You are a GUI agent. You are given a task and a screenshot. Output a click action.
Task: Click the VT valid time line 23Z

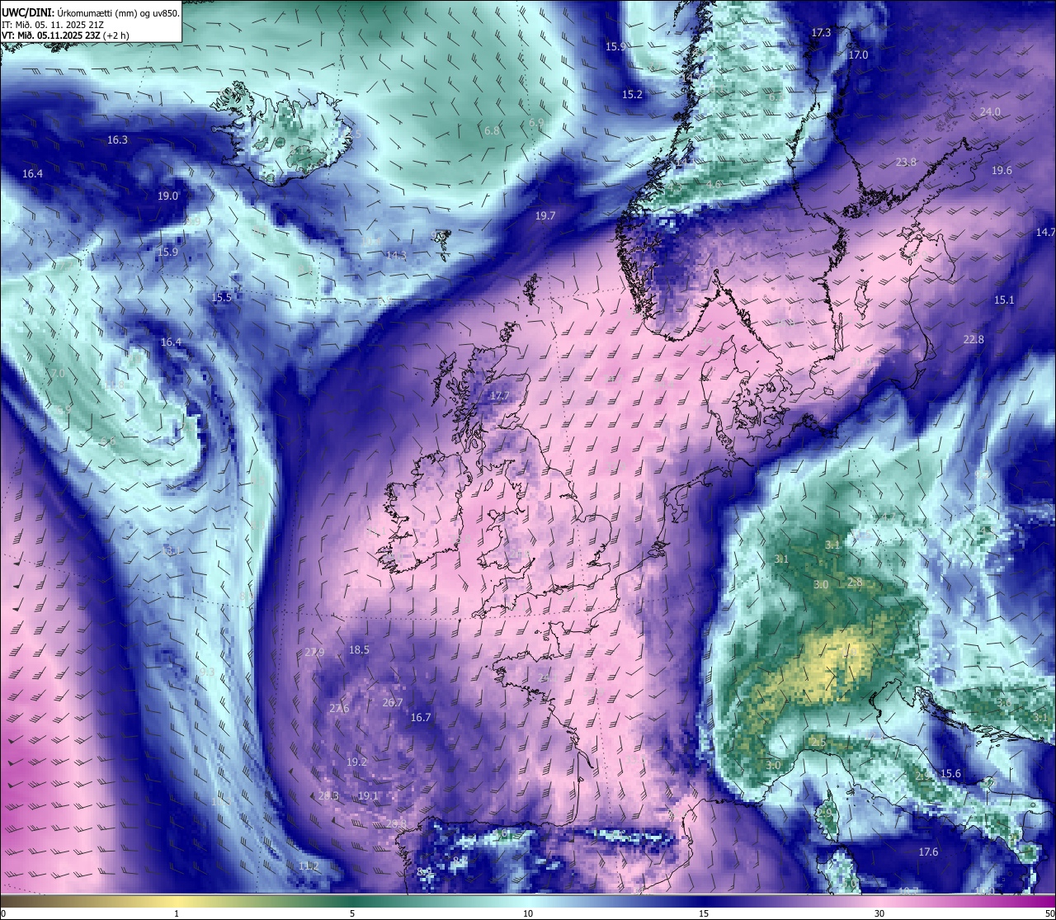[x=64, y=35]
